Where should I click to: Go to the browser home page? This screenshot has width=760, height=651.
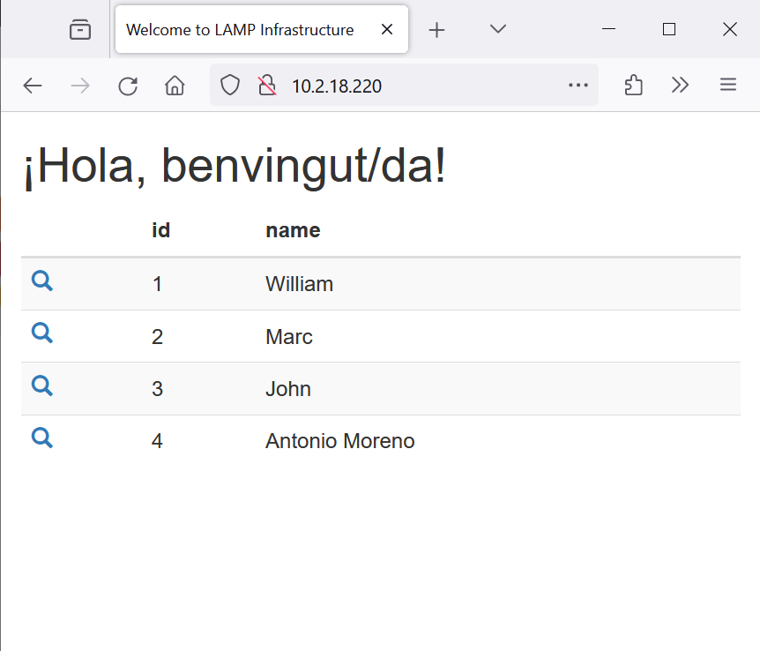(x=175, y=86)
